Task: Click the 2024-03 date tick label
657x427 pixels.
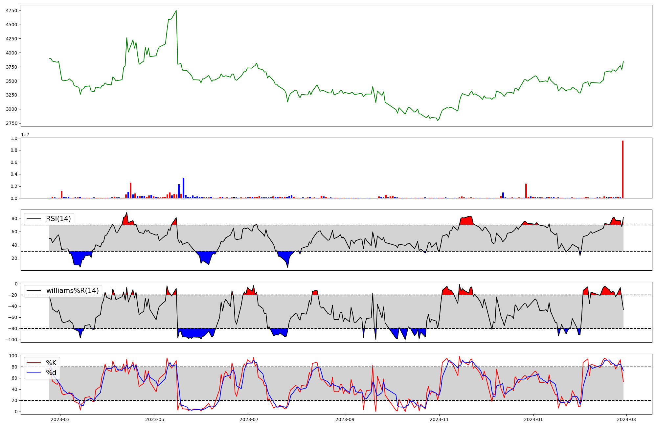Action: click(x=627, y=419)
